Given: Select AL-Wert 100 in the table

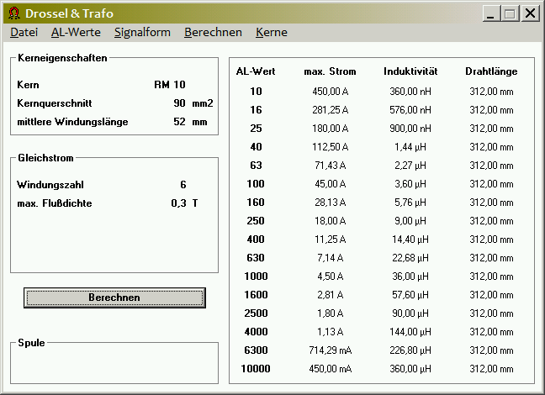Looking at the screenshot, I should [x=256, y=183].
